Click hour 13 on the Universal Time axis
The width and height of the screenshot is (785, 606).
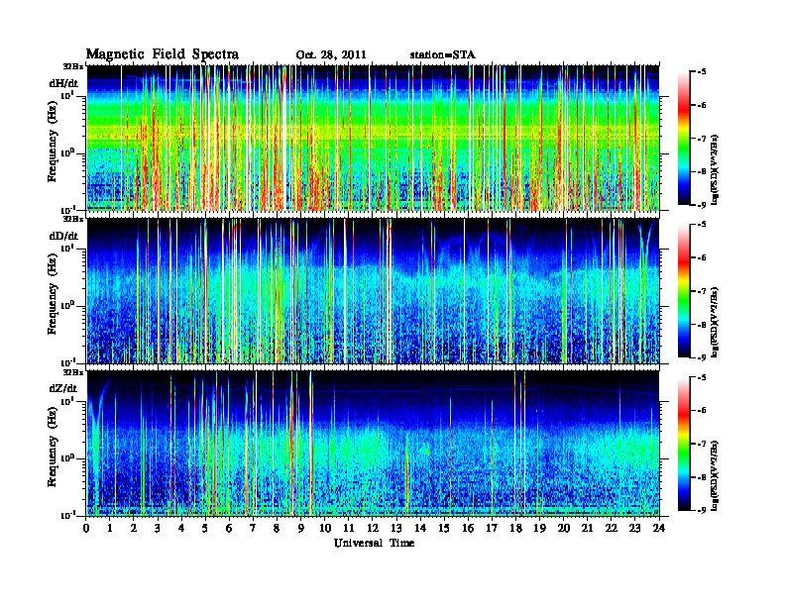pos(396,528)
